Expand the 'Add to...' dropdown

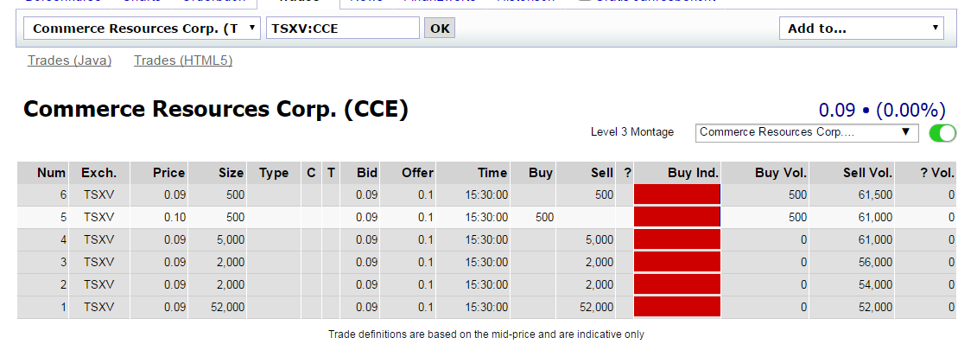861,29
